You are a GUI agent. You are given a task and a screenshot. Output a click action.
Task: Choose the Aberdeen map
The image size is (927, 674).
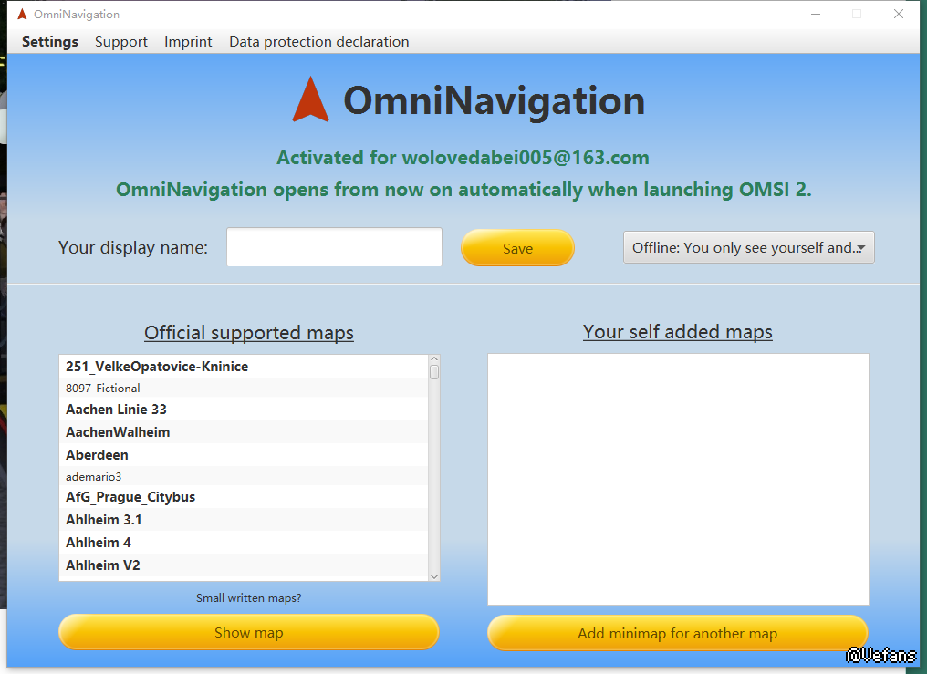(243, 455)
